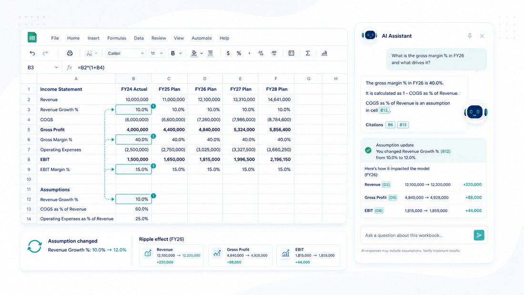524x295 pixels.
Task: Click the D2 reference beside Revenue
Action: [386, 184]
